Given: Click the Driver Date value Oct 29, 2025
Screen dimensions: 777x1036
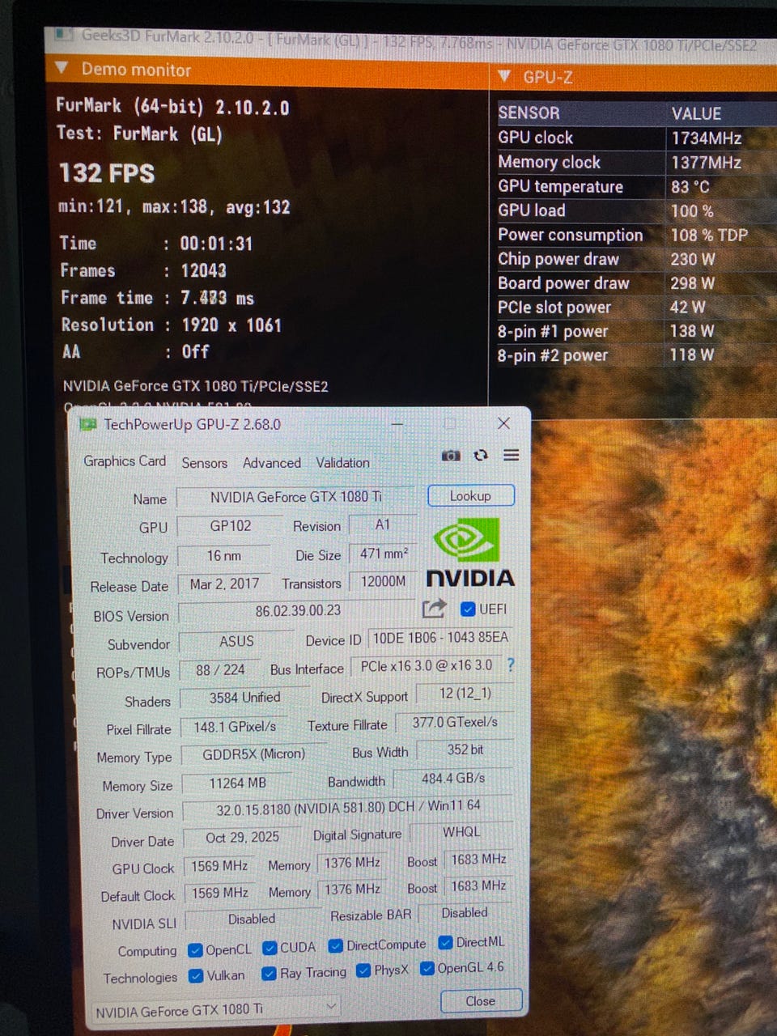Looking at the screenshot, I should point(242,837).
